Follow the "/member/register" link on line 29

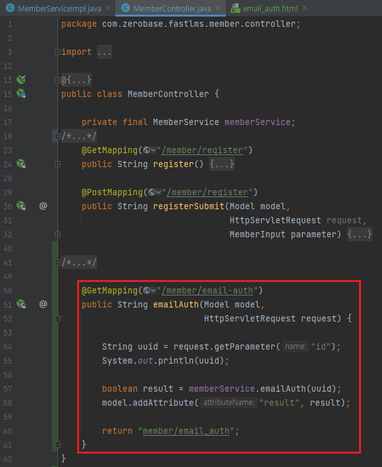coord(207,192)
